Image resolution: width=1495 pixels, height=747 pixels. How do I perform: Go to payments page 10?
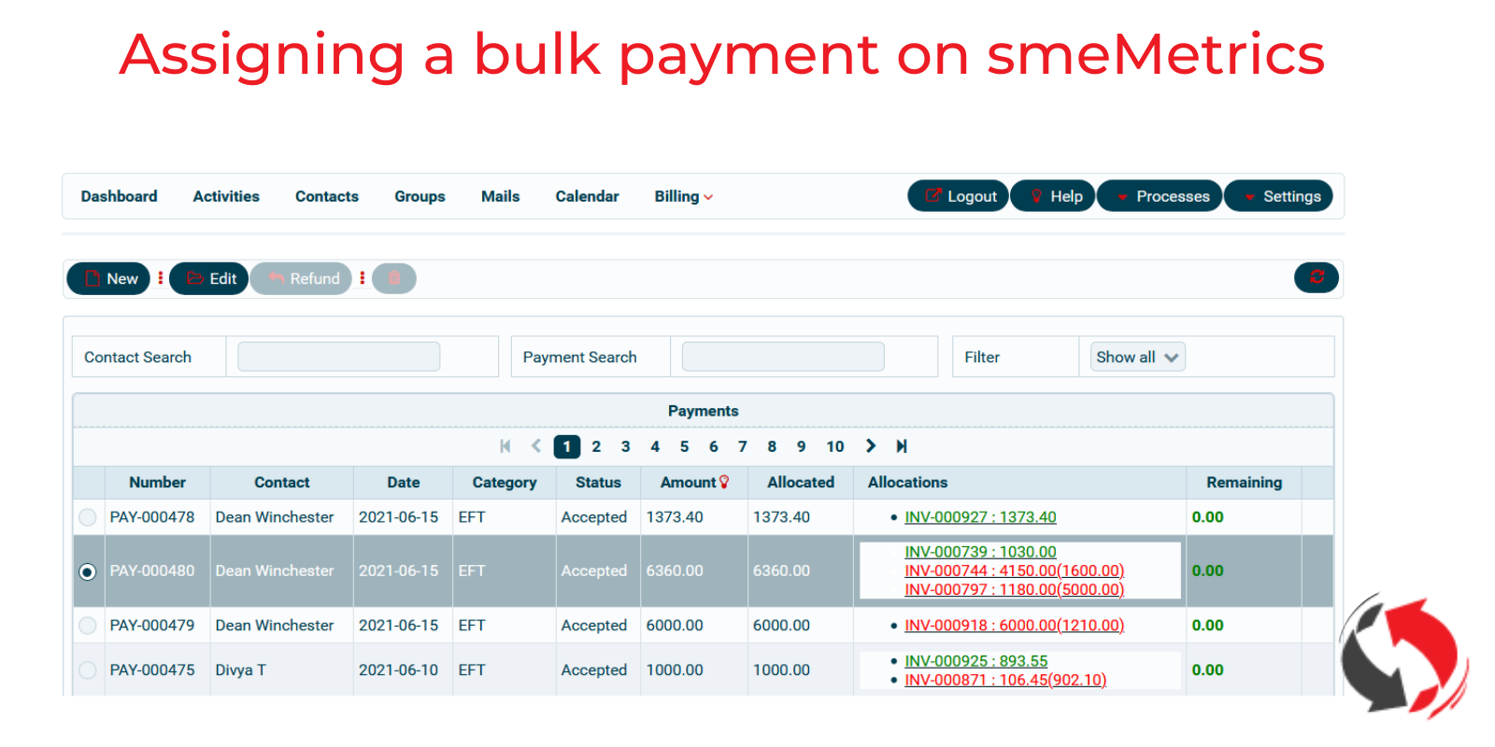coord(834,446)
